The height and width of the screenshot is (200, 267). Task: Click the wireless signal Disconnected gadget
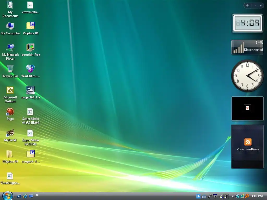pos(247,47)
